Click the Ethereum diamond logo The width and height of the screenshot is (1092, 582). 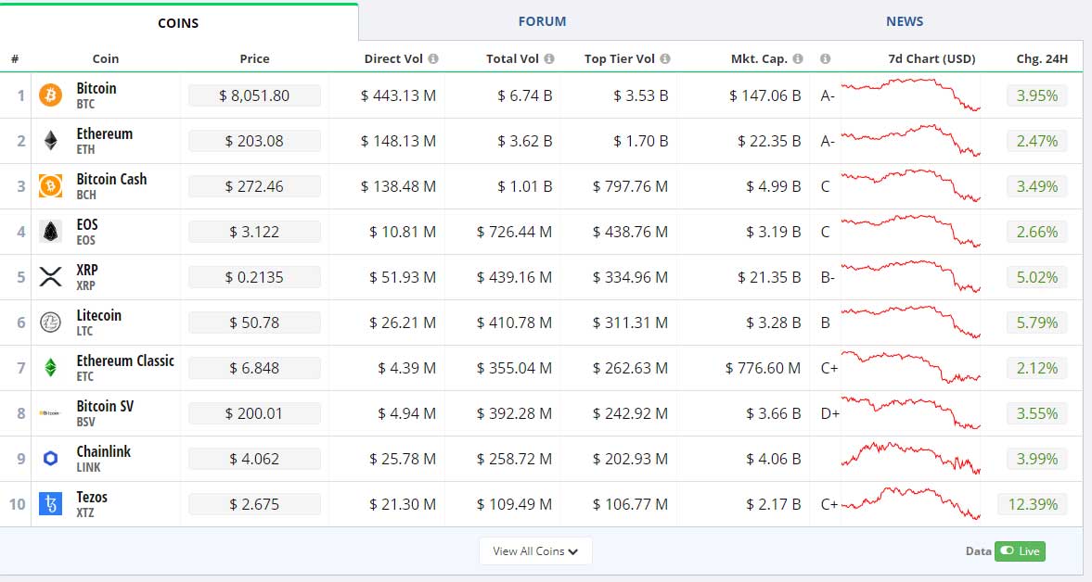point(50,141)
